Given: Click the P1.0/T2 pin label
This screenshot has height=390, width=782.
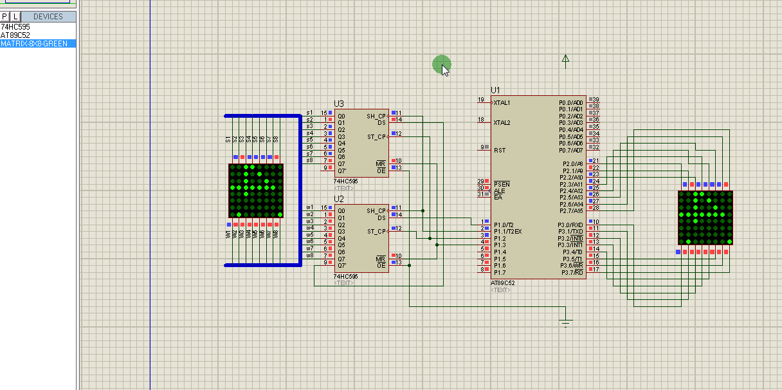Looking at the screenshot, I should coord(503,224).
